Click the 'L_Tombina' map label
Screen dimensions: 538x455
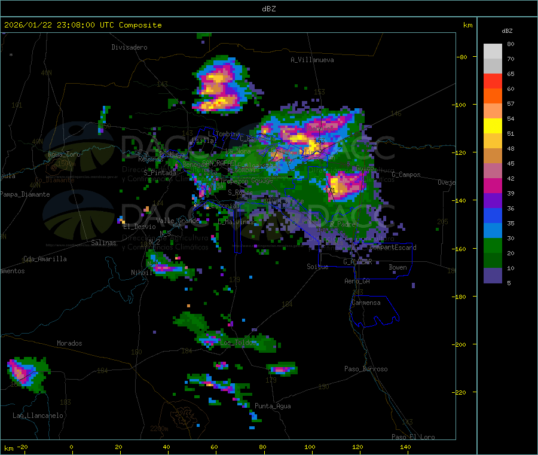point(224,134)
